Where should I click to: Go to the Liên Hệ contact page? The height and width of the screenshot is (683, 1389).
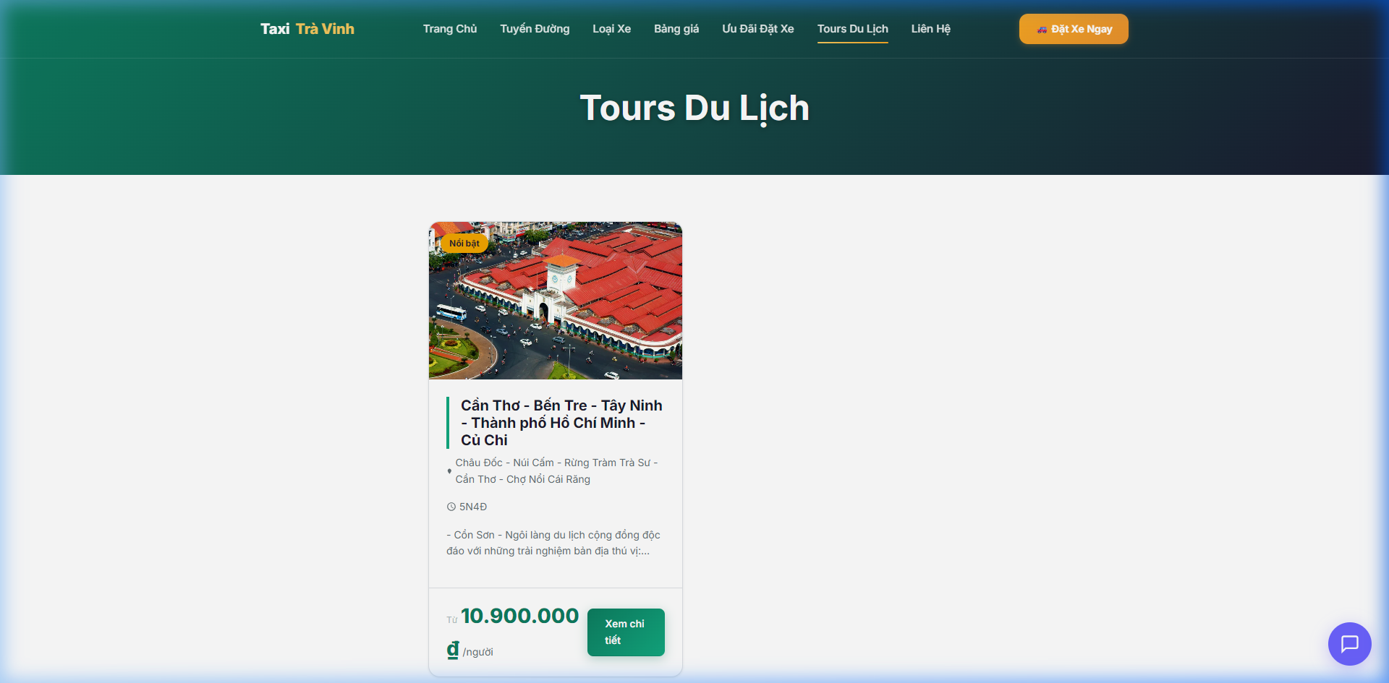point(930,29)
